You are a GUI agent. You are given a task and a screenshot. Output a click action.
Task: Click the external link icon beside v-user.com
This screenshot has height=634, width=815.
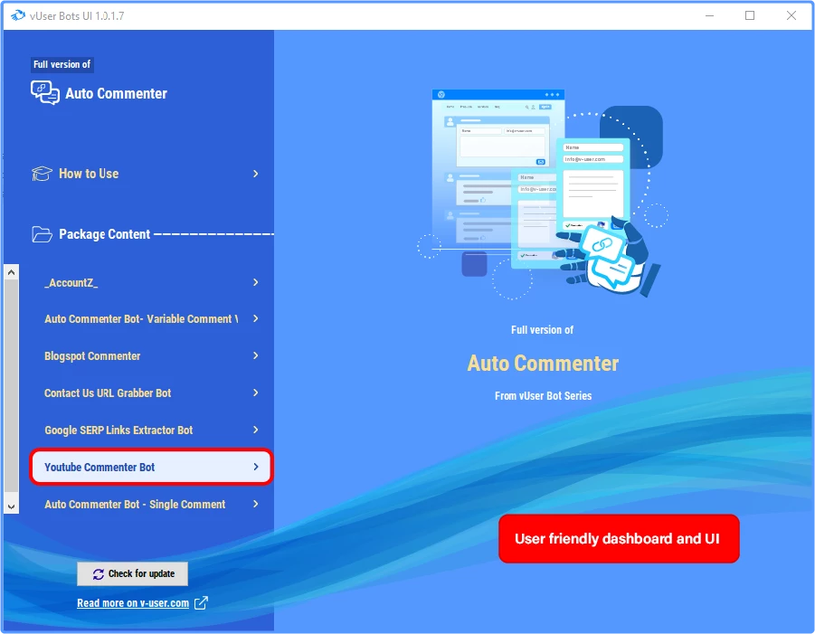(201, 603)
